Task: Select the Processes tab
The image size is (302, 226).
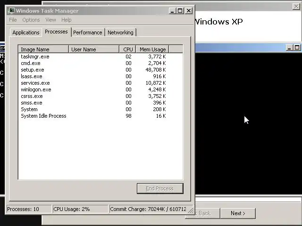Action: coord(56,32)
